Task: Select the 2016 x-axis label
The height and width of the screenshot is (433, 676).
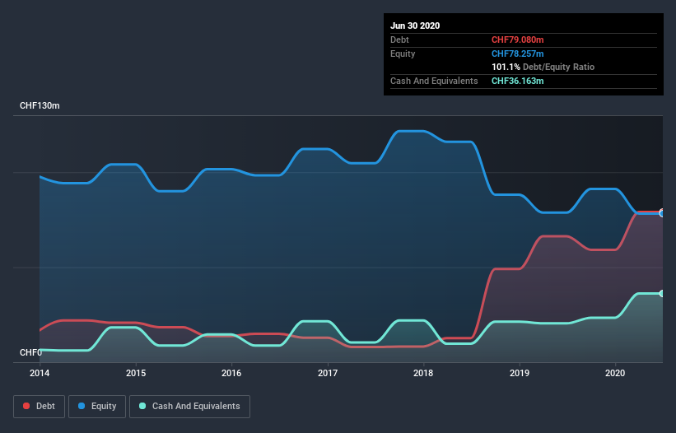Action: point(231,373)
